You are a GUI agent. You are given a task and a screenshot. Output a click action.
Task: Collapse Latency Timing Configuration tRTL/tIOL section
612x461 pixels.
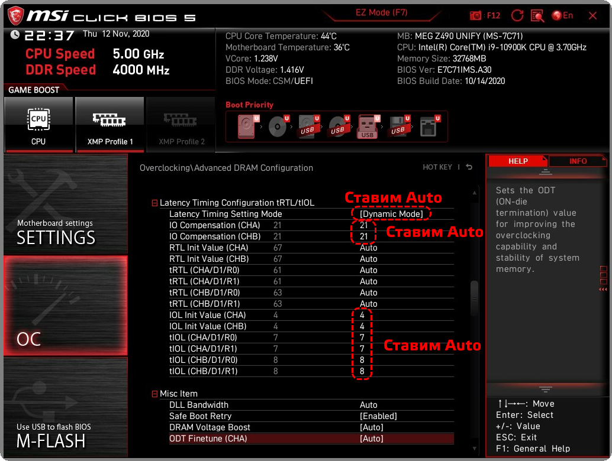[x=154, y=203]
